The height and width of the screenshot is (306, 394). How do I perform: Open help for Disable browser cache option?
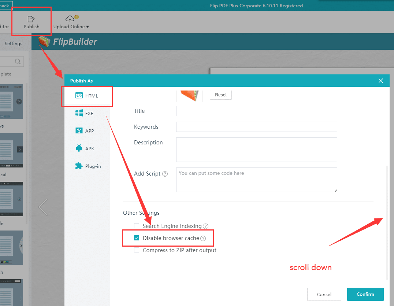click(204, 238)
